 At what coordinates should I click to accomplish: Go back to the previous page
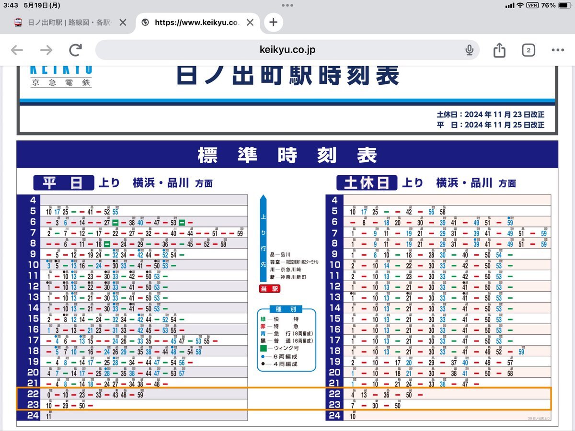pyautogui.click(x=17, y=50)
